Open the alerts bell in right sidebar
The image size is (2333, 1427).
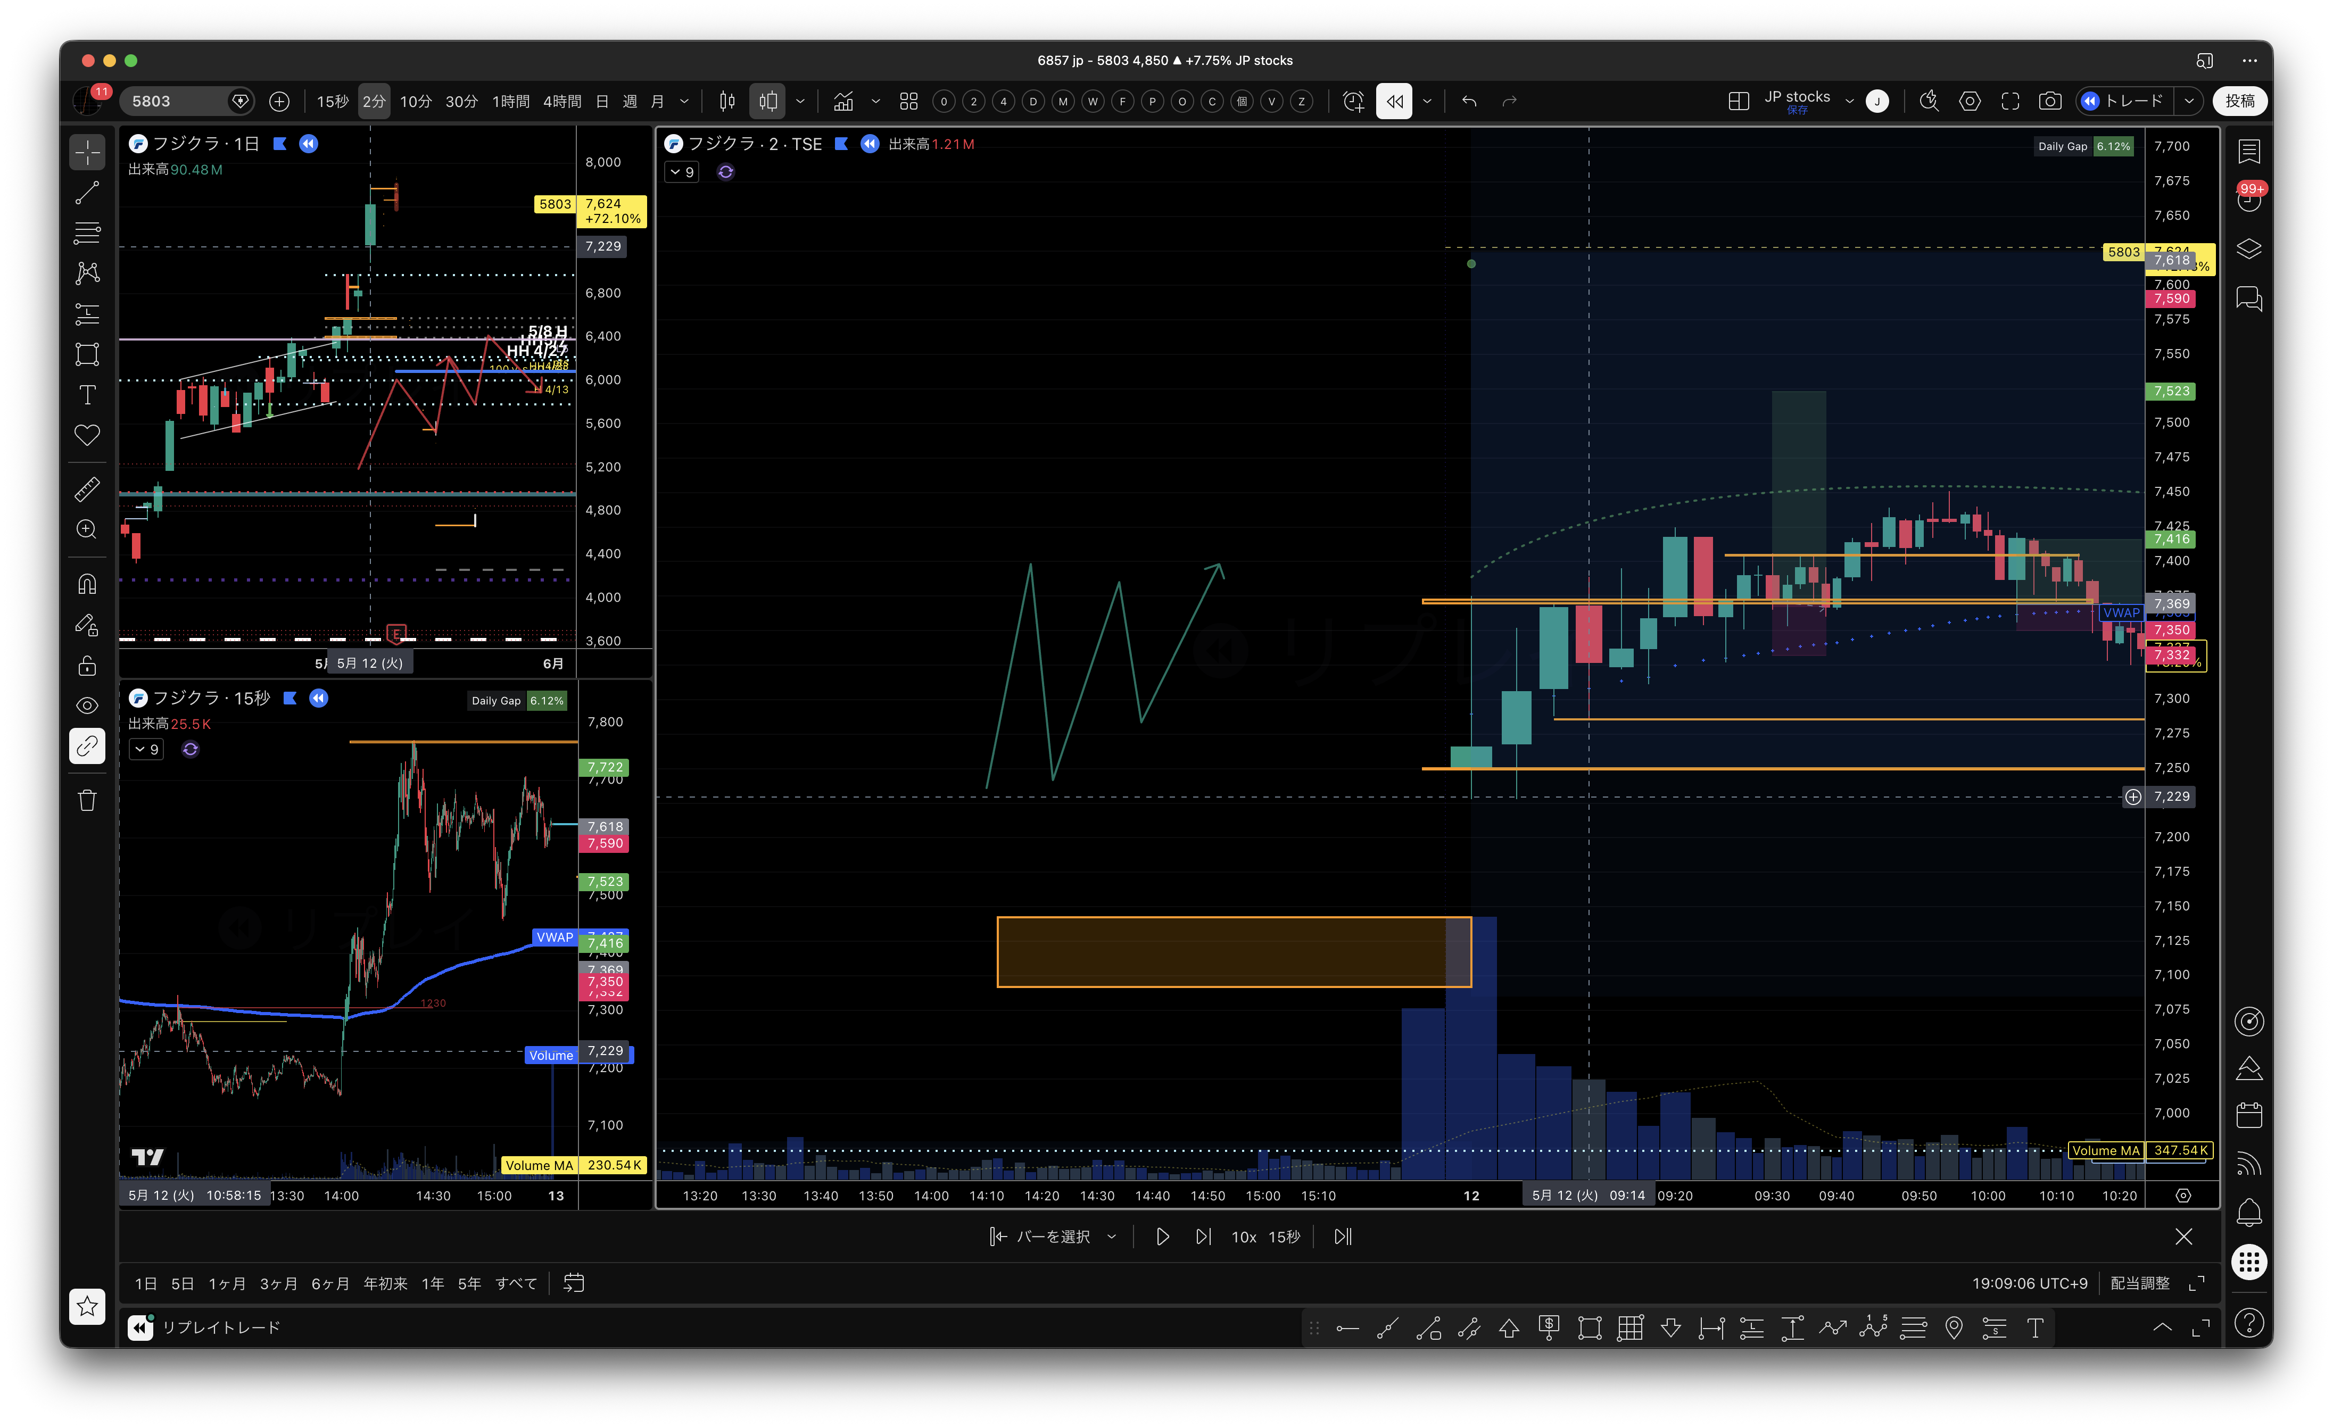point(2249,1212)
